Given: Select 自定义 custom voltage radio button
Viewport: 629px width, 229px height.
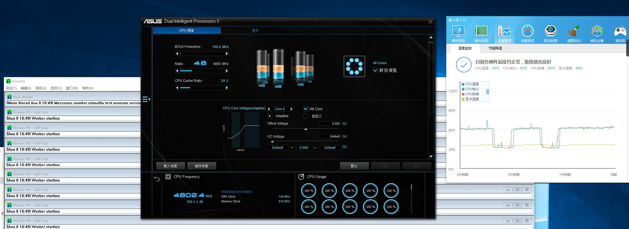Looking at the screenshot, I should tap(306, 116).
